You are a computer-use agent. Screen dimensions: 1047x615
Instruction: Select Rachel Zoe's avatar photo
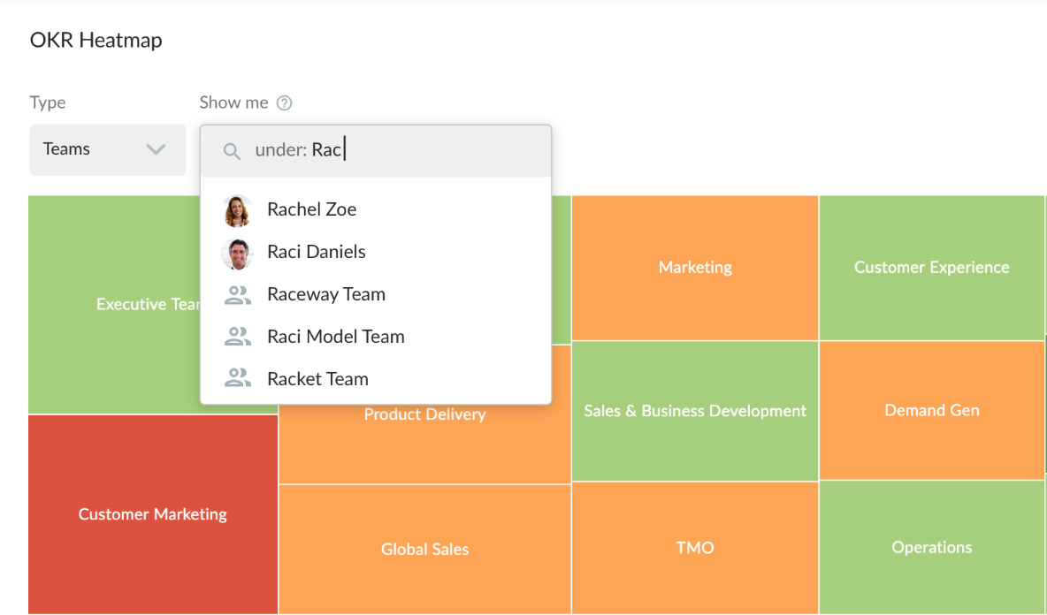tap(237, 210)
